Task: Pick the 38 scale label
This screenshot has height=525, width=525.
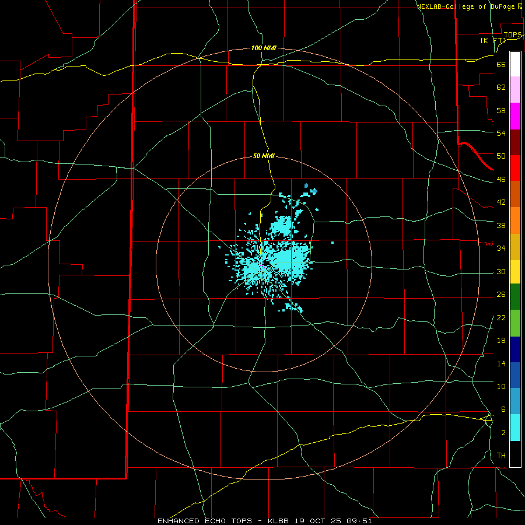Action: [501, 225]
